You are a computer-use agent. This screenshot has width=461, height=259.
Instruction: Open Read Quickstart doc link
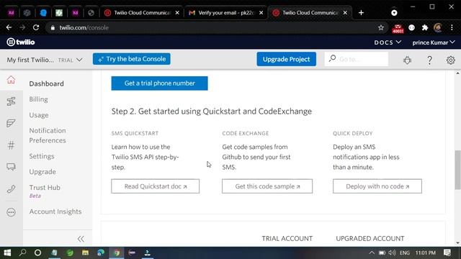point(156,186)
